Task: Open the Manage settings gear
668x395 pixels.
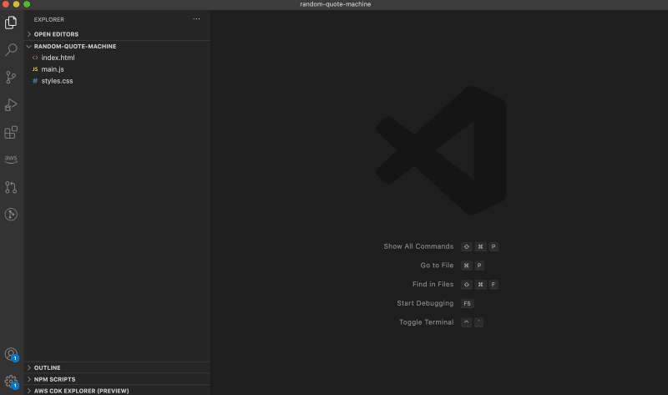Action: (x=11, y=382)
